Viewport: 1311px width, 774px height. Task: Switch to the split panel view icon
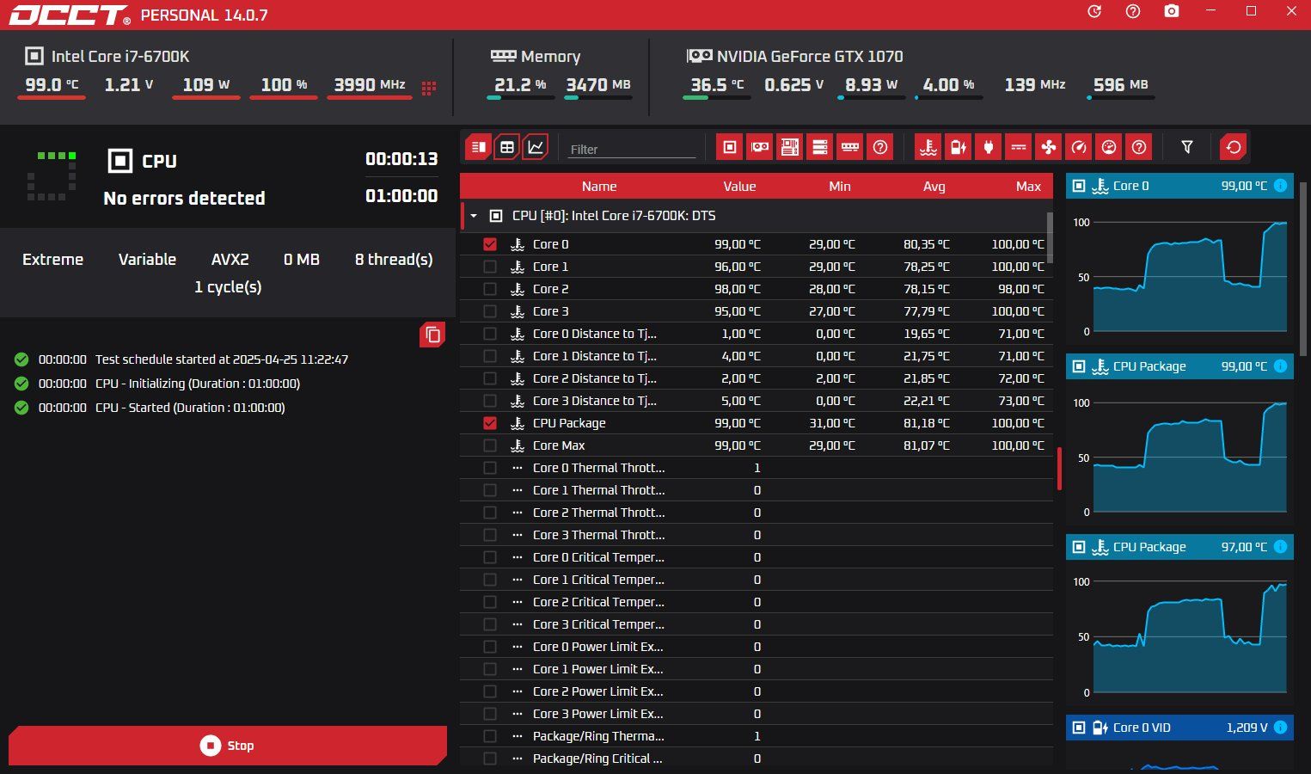479,147
